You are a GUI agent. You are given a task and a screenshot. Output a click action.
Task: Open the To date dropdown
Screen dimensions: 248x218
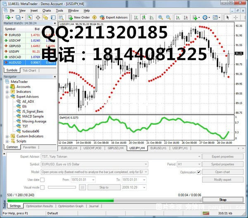tap(144, 180)
